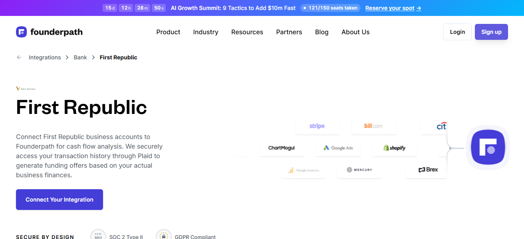
Task: Click the AI Growth Summit banner text
Action: pos(233,8)
